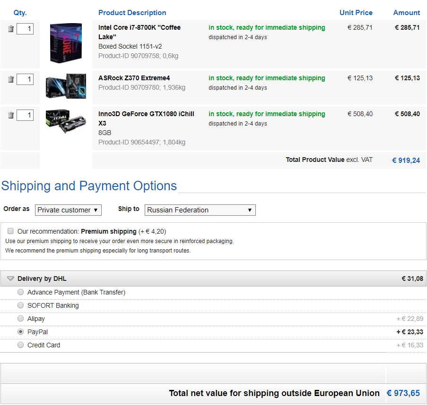Delete the Intel Core i7-8700K item

[x=11, y=29]
